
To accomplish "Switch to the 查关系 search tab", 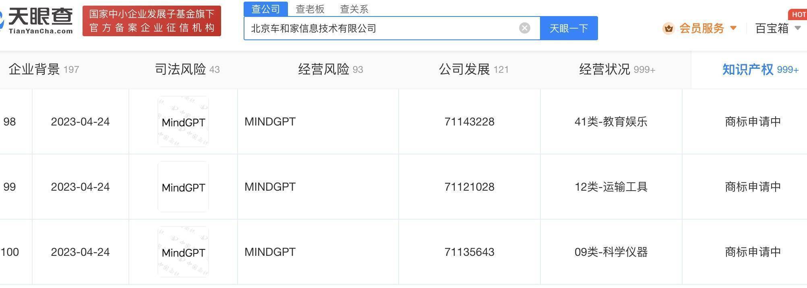I will click(x=354, y=9).
